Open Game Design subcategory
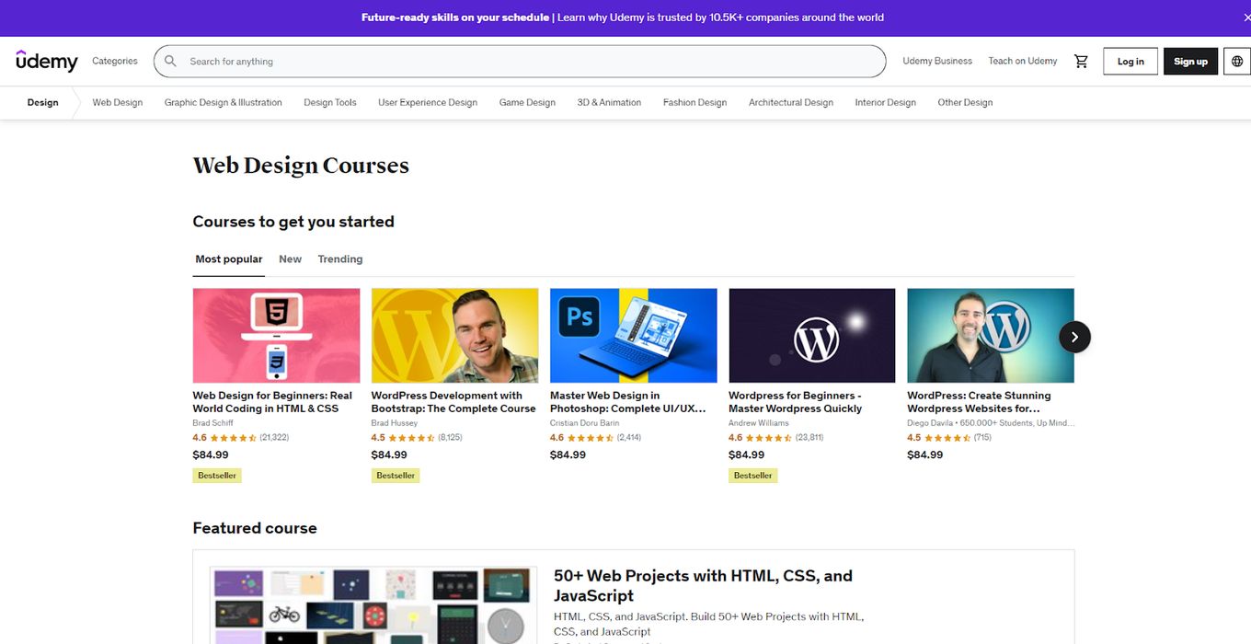The height and width of the screenshot is (644, 1251). pyautogui.click(x=527, y=103)
